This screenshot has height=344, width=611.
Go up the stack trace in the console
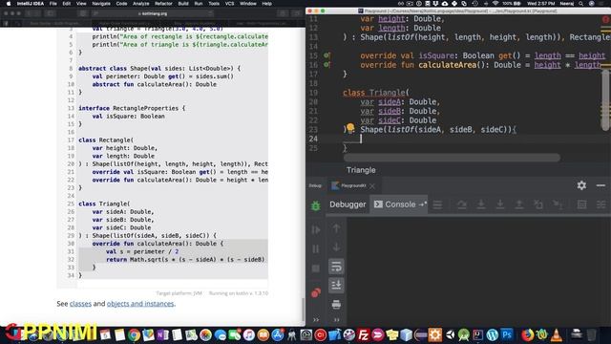(336, 228)
